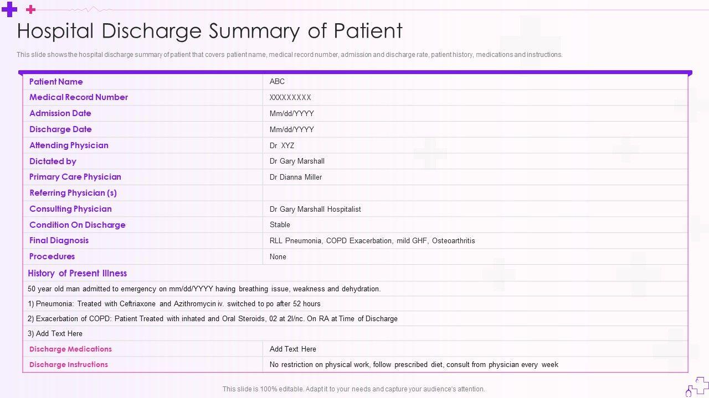Click 'Dr Gary Marshall' in Dictated by row
Viewport: 709px width, 398px height.
point(297,161)
